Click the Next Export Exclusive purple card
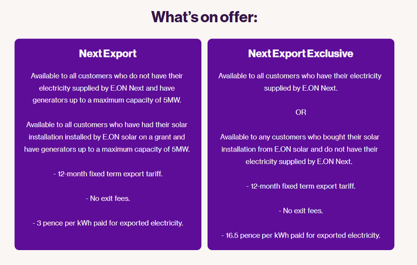The height and width of the screenshot is (265, 417). tap(301, 144)
